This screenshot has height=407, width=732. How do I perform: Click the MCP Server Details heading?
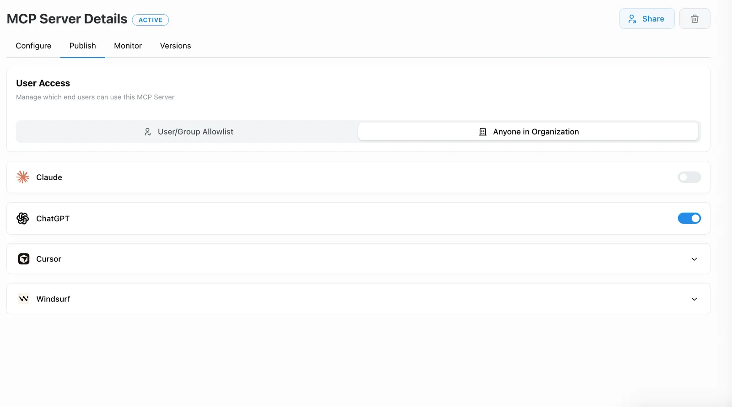tap(67, 19)
